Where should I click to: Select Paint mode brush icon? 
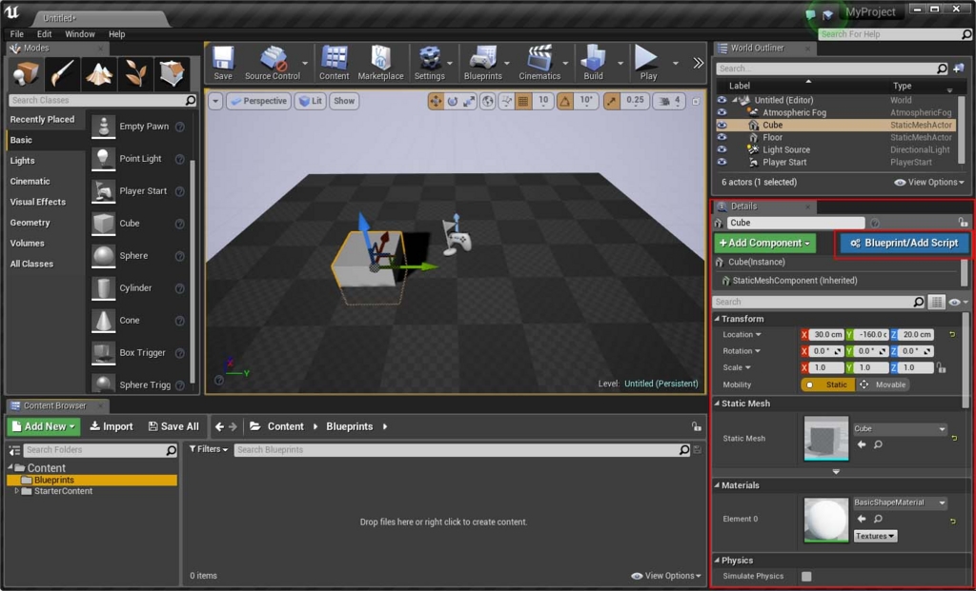(62, 73)
